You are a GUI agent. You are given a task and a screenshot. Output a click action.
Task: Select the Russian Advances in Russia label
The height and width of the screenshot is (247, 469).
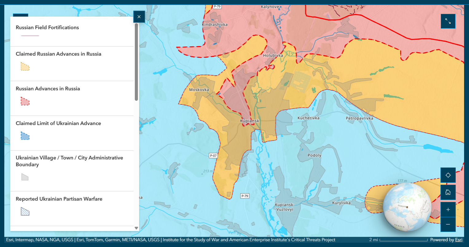point(48,88)
